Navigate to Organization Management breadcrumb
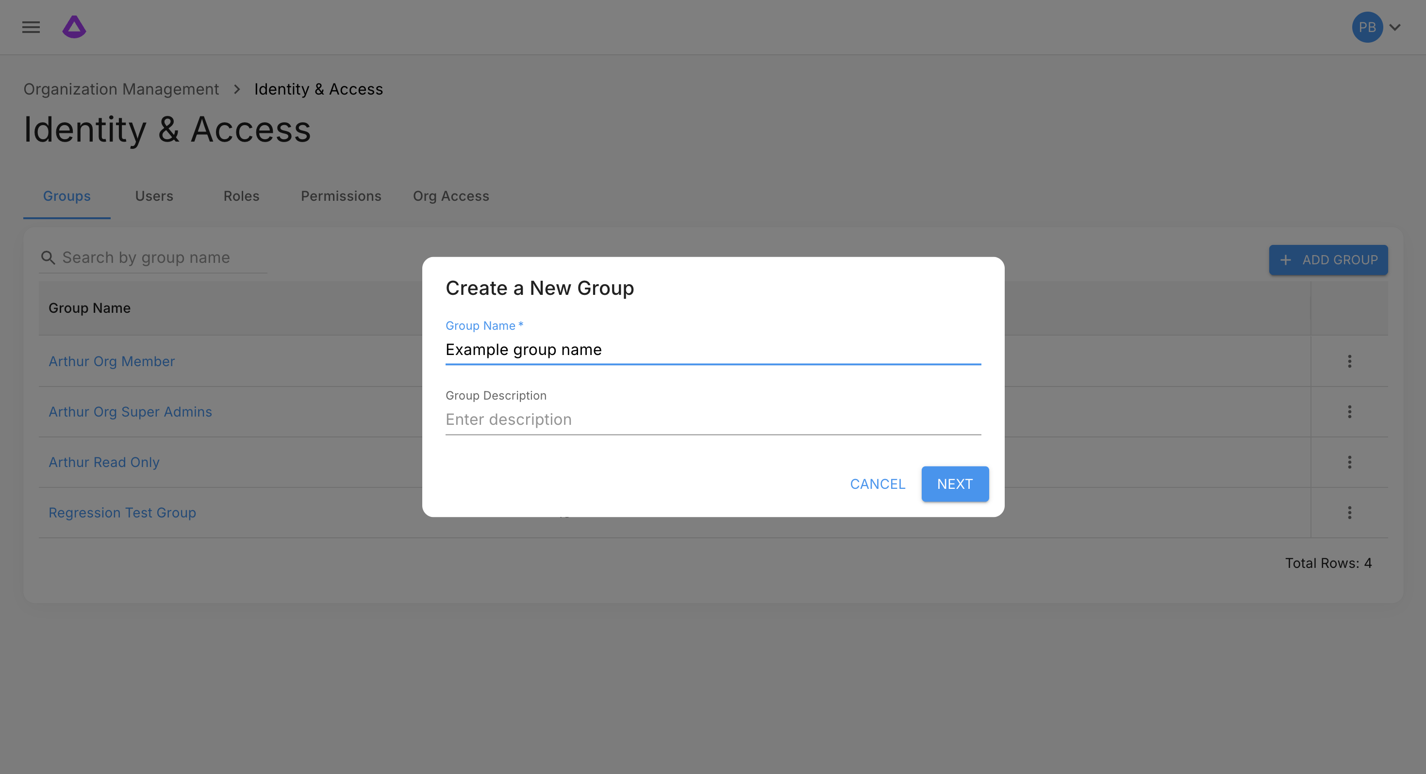The width and height of the screenshot is (1426, 774). point(121,89)
